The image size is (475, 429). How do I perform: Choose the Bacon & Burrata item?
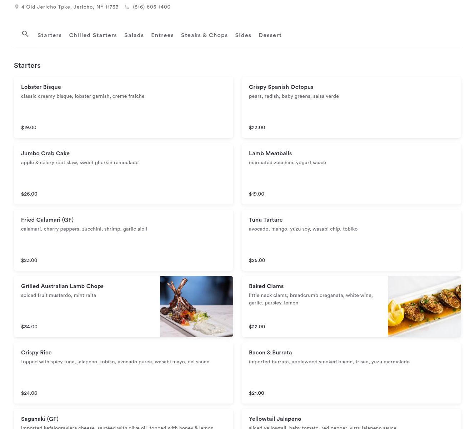click(351, 373)
